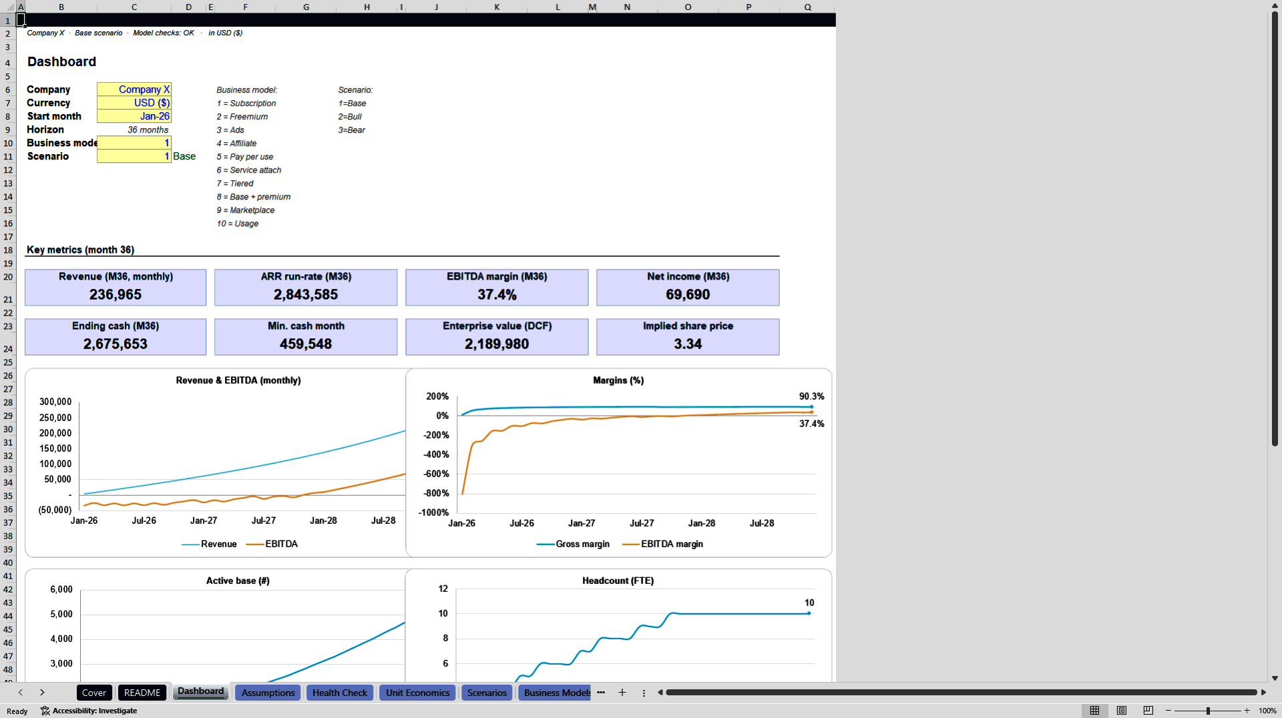Select the '10 = Usage' legend text
Image resolution: width=1282 pixels, height=718 pixels.
(237, 224)
